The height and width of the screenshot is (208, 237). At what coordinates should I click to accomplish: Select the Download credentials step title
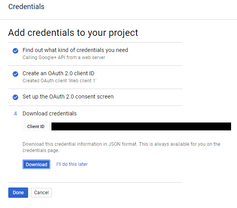tap(49, 113)
